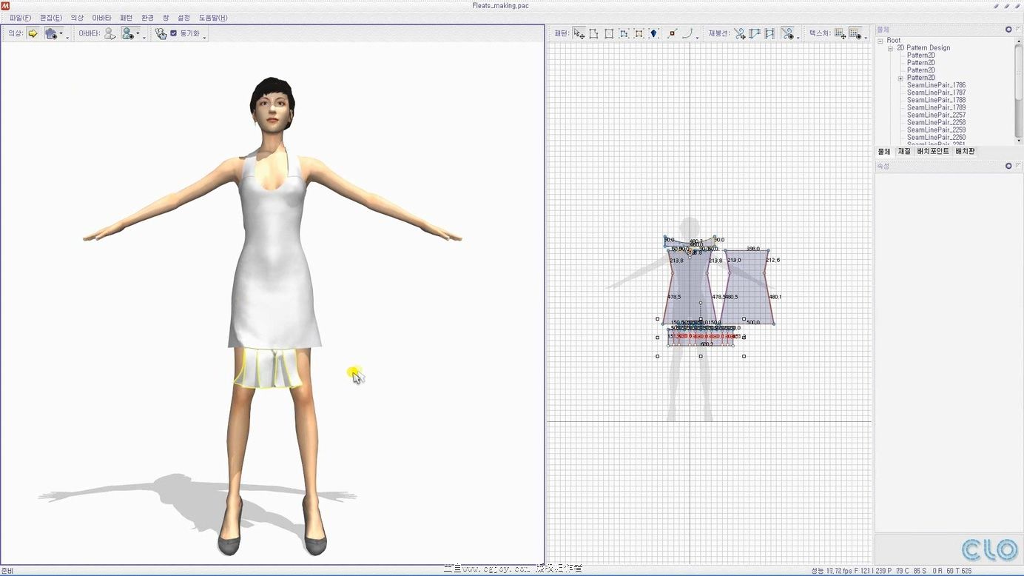
Task: Open the 아바타 menu
Action: tap(101, 17)
